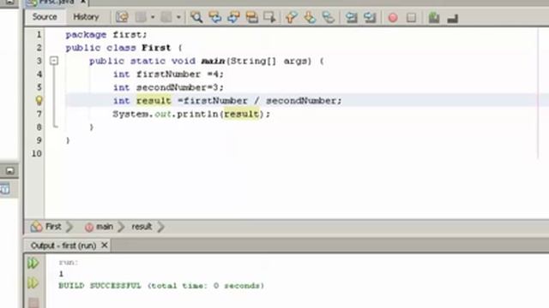Click the Comment code toolbar icon
Screen dimensions: 549x308
tap(434, 17)
